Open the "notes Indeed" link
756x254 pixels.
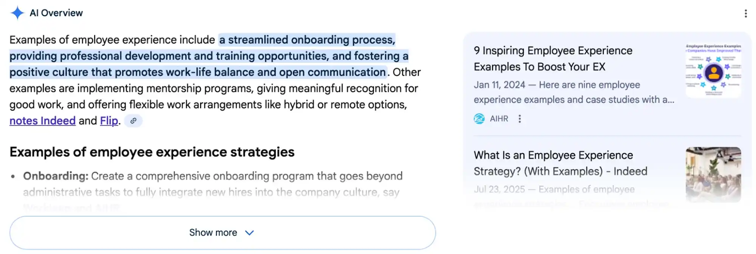click(42, 121)
